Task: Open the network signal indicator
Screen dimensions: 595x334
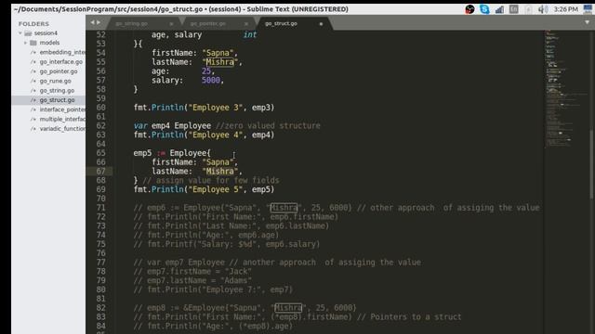Action: coord(499,9)
